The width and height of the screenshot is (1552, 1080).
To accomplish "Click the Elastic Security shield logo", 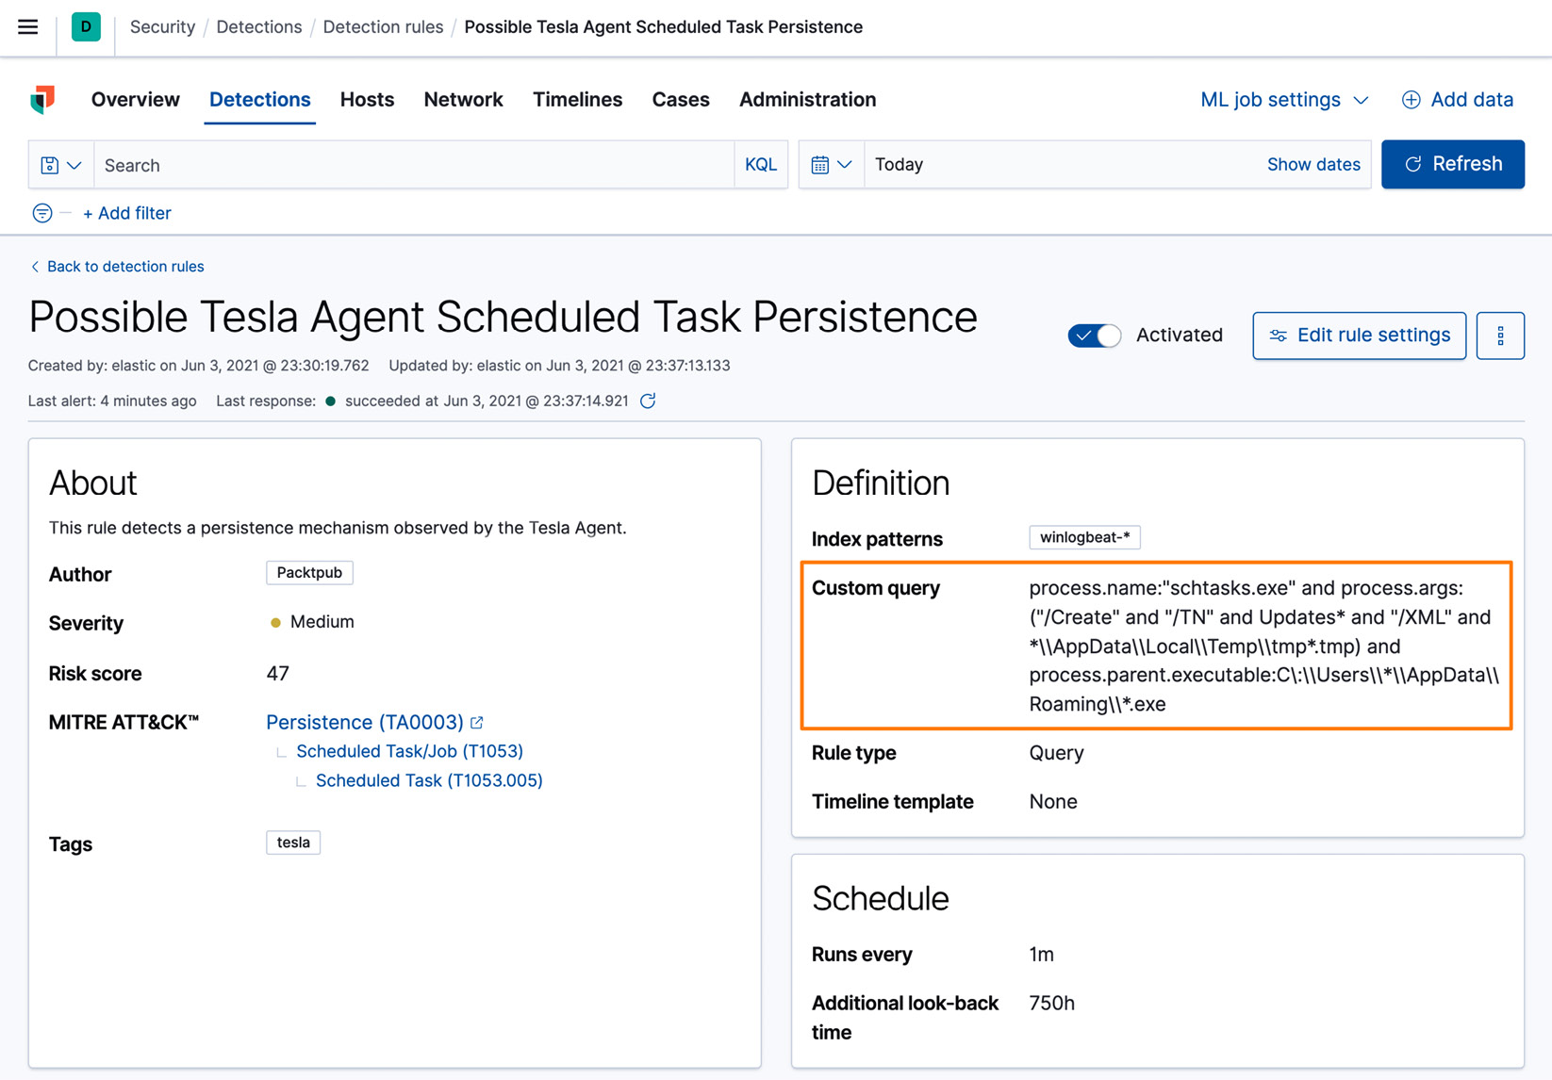I will 42,99.
